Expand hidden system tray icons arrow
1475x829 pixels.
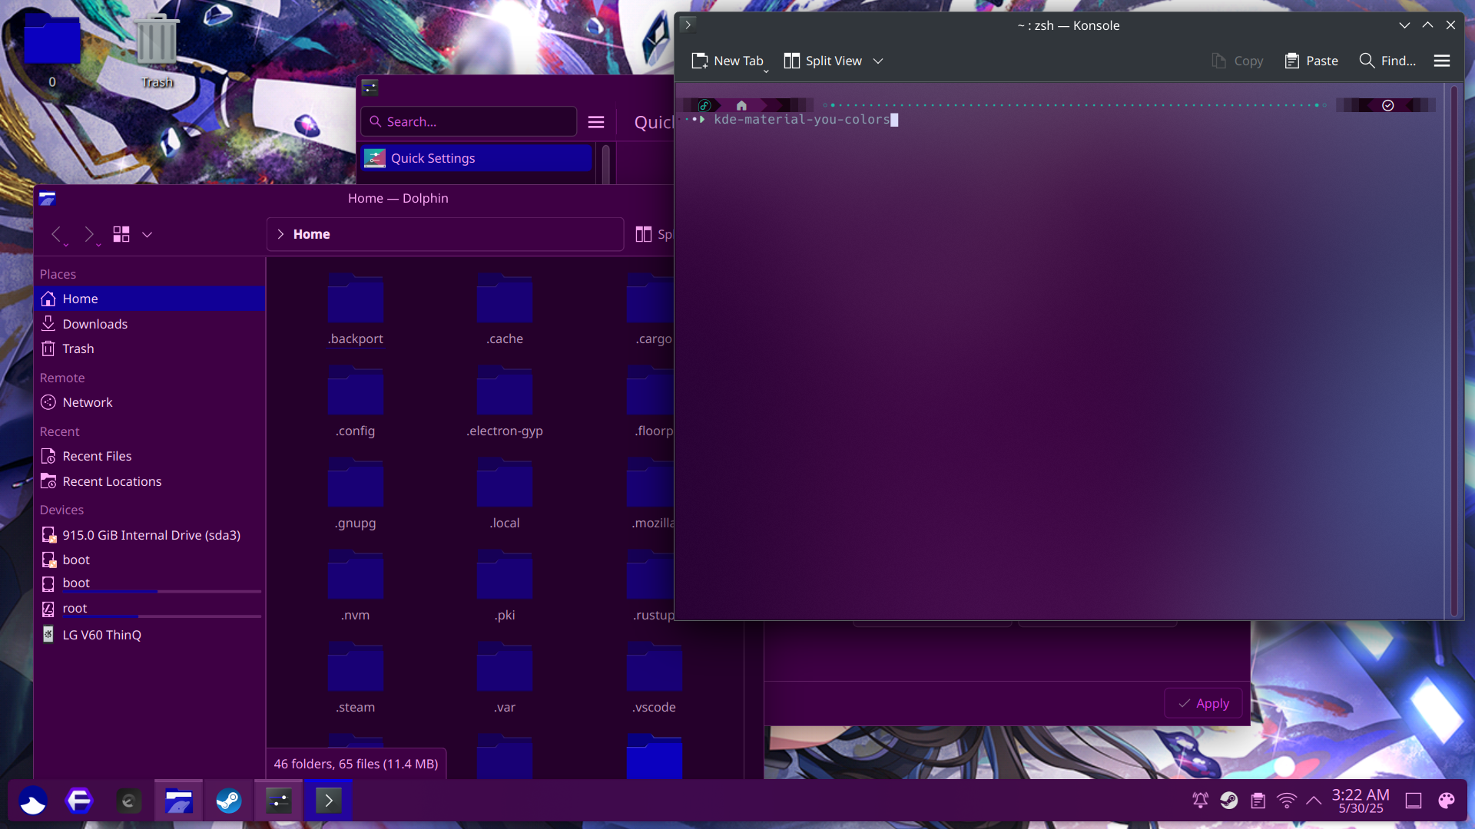(x=1314, y=801)
